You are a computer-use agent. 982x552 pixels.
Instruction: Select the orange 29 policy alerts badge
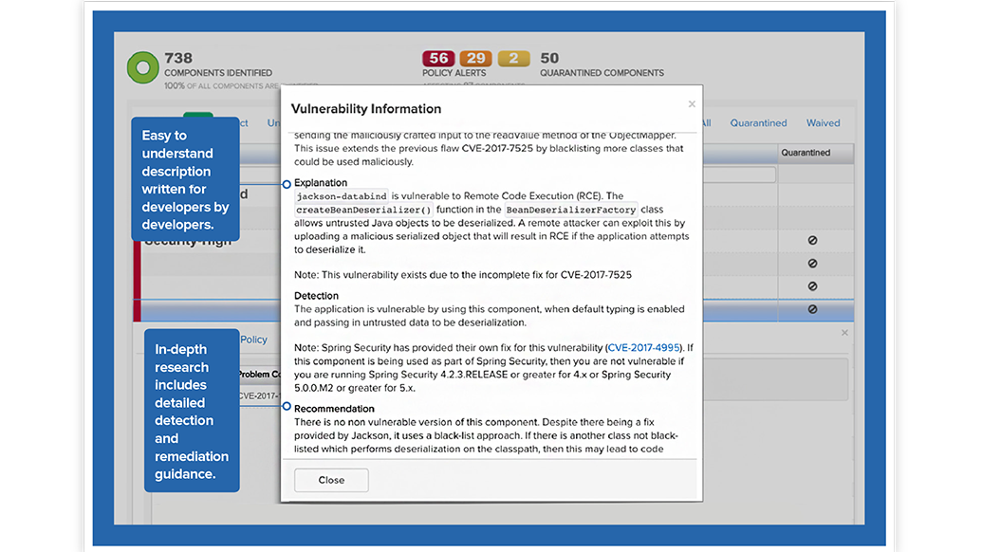coord(476,58)
